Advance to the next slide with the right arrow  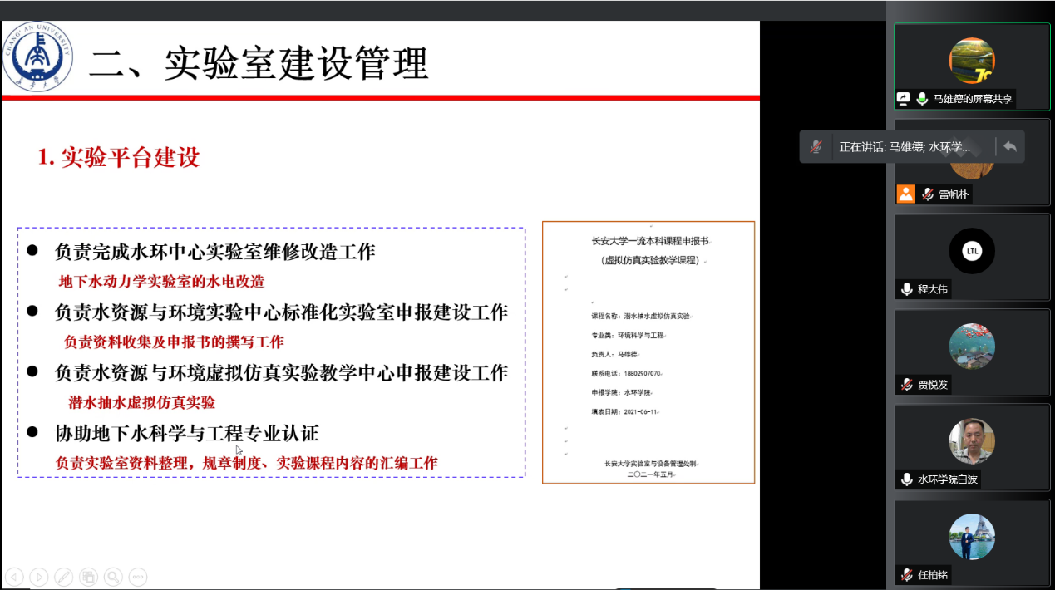click(x=38, y=576)
